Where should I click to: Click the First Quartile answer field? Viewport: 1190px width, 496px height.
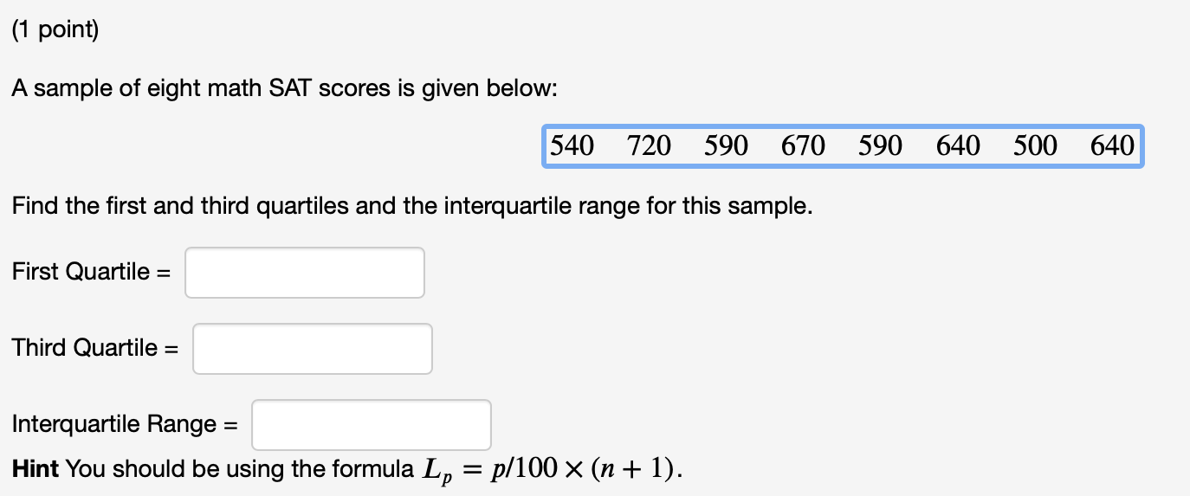[305, 273]
